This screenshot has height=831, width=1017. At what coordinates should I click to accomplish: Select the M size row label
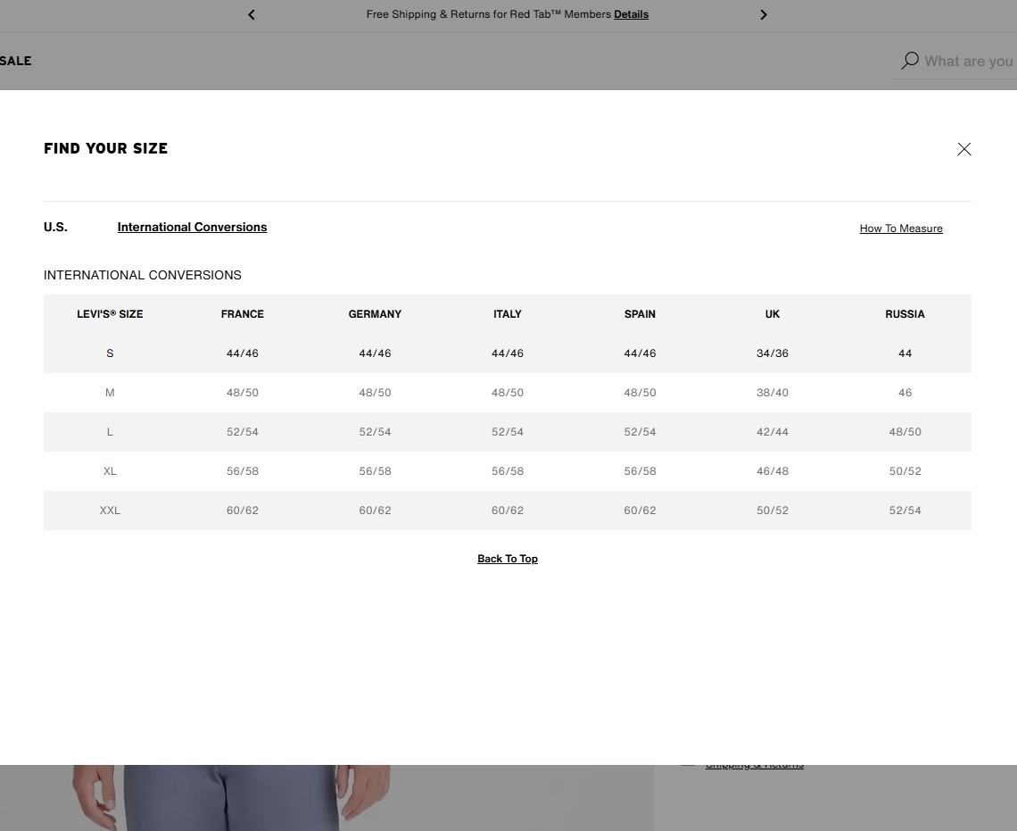pyautogui.click(x=110, y=393)
